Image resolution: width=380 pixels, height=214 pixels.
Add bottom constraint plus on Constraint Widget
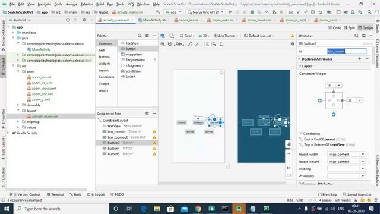334,114
